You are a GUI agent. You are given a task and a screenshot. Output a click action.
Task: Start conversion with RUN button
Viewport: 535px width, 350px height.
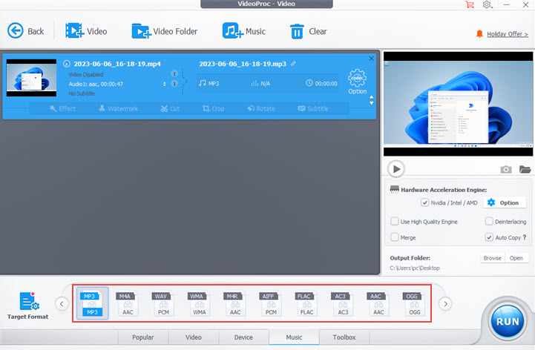[508, 321]
